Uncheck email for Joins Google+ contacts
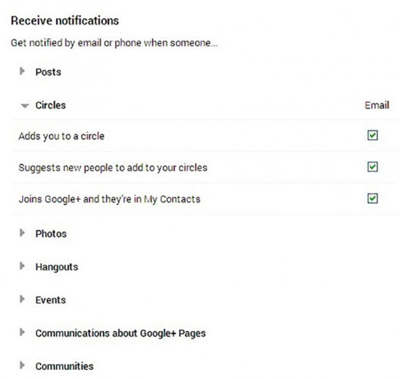400x379 pixels. pos(372,198)
